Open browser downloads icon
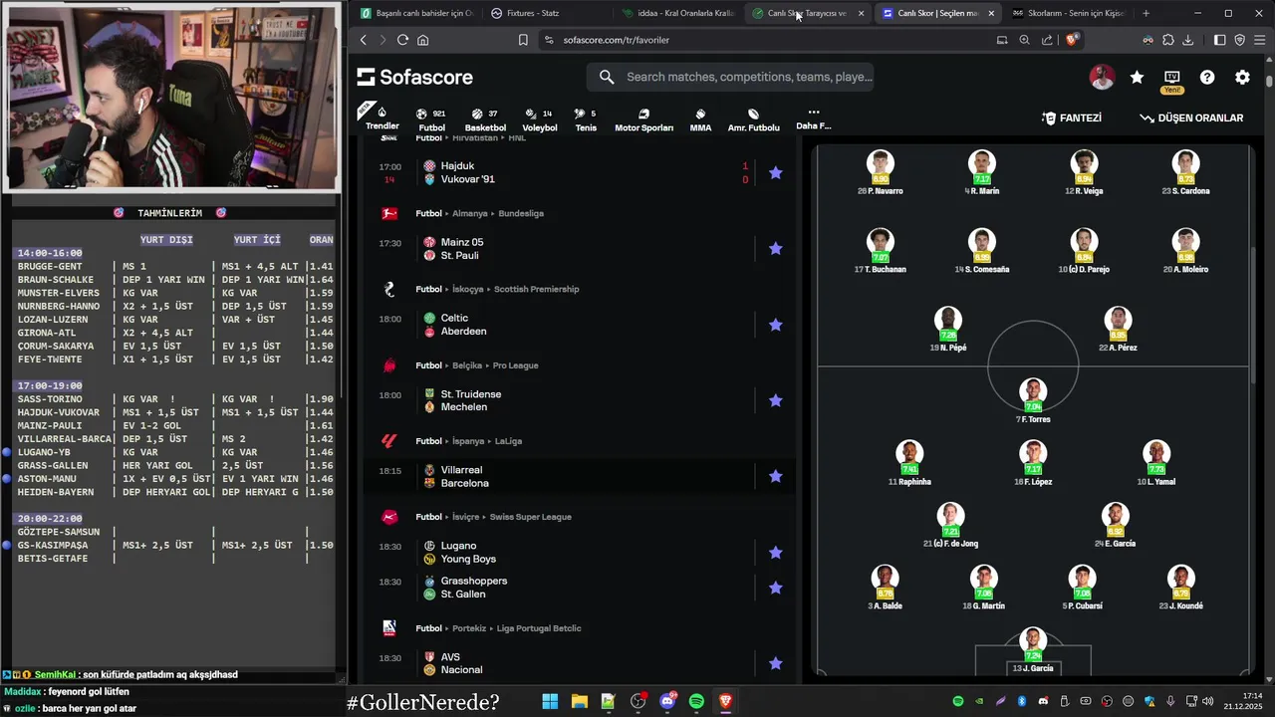This screenshot has height=717, width=1275. [x=1189, y=40]
